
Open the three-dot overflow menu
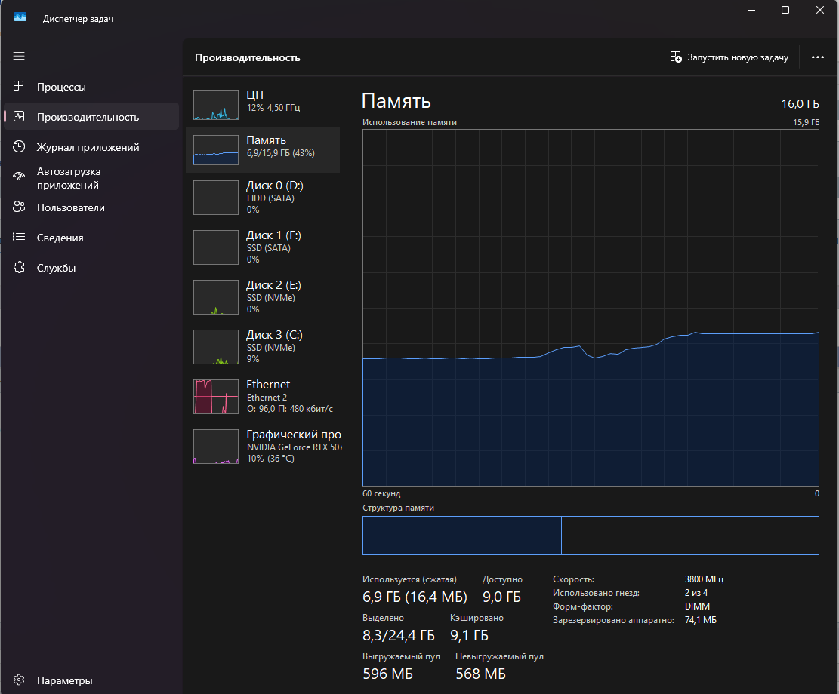pos(817,57)
